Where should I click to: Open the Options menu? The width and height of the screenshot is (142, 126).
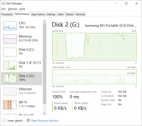coord(12,9)
